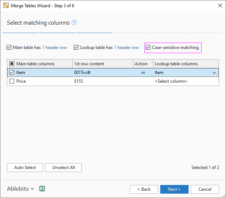
Task: Toggle the select-all Main table columns checkbox
Action: (x=12, y=64)
